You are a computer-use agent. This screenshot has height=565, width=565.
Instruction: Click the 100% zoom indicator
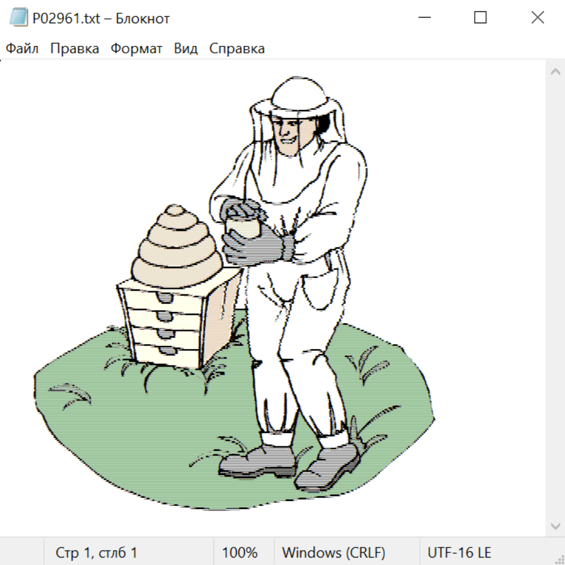240,552
